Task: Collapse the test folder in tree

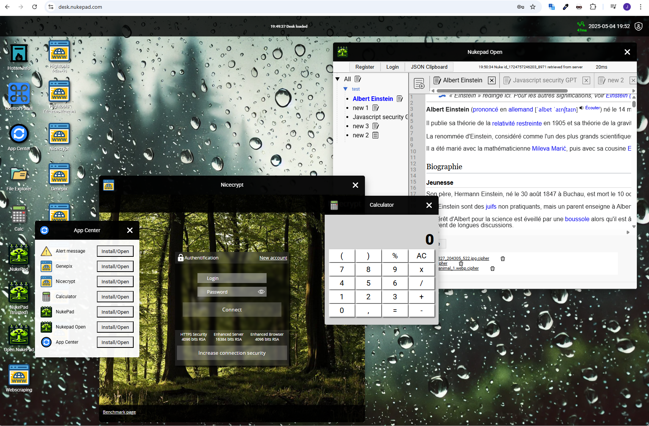Action: tap(345, 89)
